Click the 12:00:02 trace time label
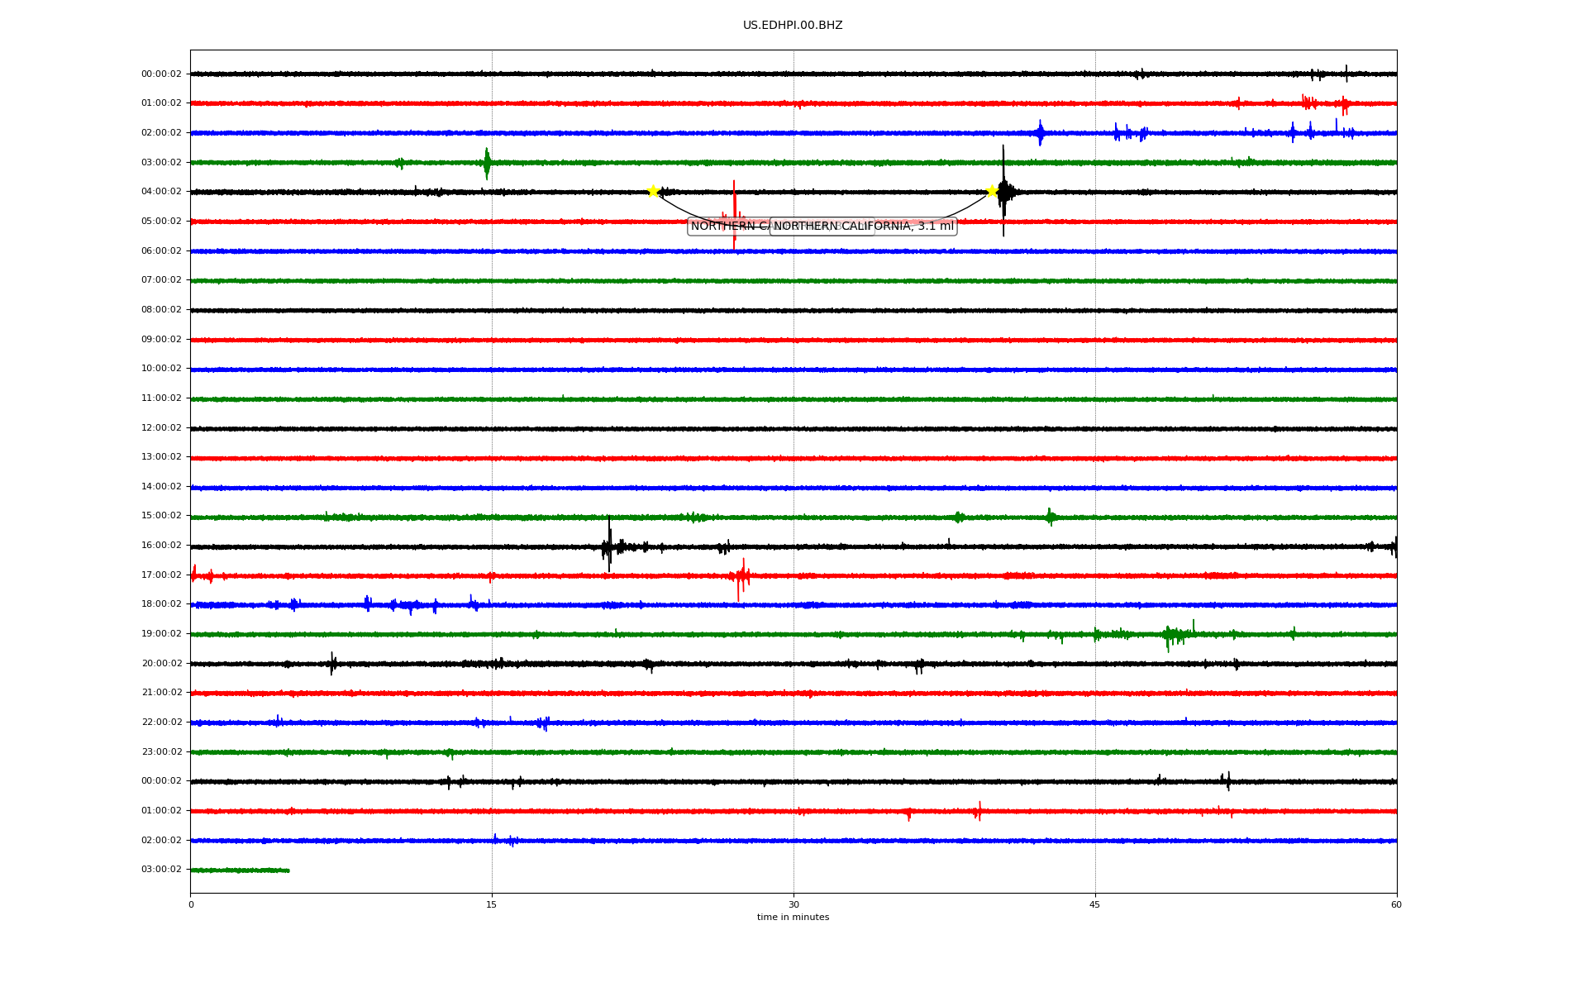This screenshot has height=992, width=1587. click(x=161, y=428)
